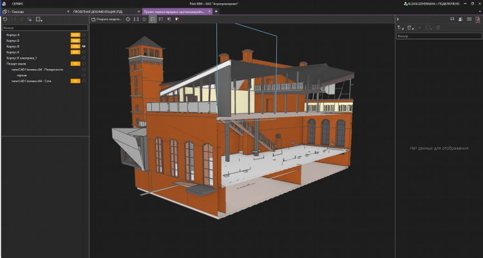
Task: Close the Проект первоочередных tab
Action: click(209, 12)
